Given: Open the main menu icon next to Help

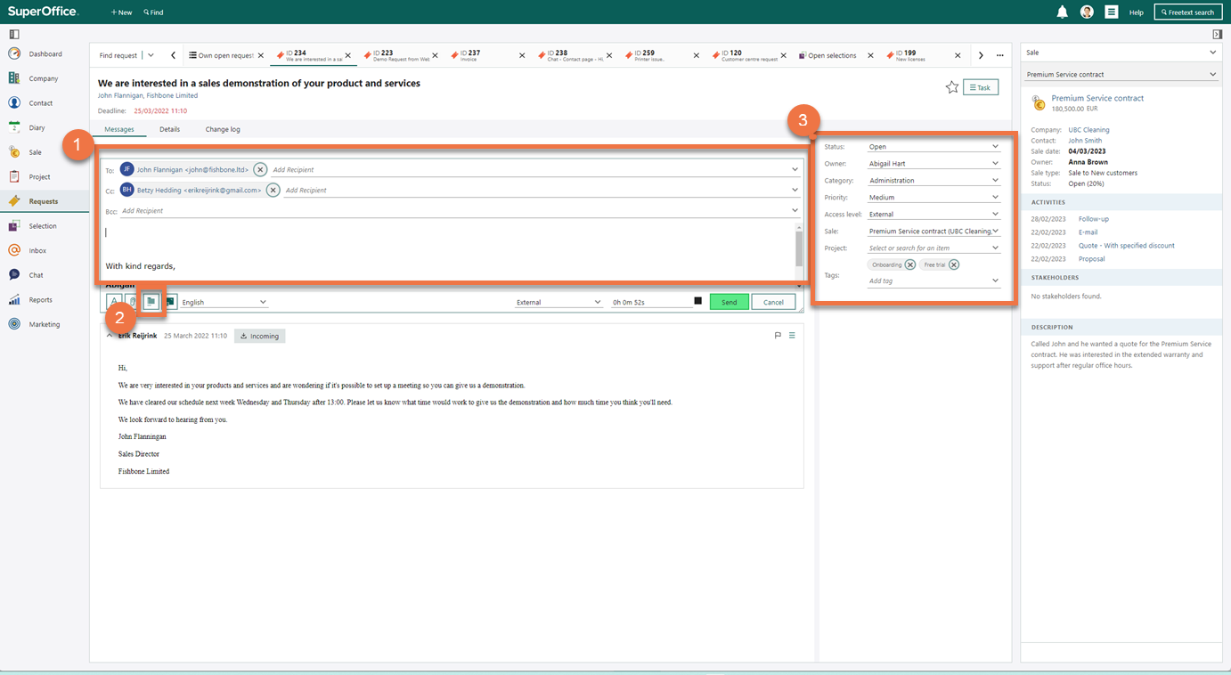Looking at the screenshot, I should click(1112, 12).
